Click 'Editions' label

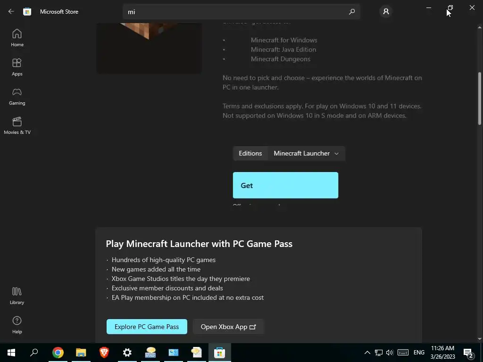250,153
